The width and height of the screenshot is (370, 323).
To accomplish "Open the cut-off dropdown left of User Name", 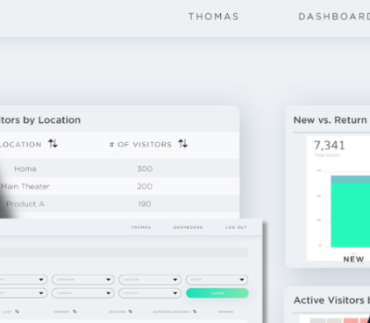I will coord(24,280).
